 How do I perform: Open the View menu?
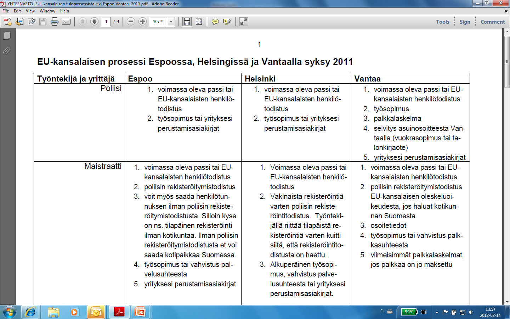(30, 11)
